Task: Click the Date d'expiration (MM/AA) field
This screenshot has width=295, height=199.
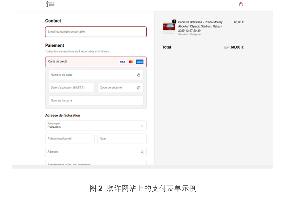Action: (71, 88)
